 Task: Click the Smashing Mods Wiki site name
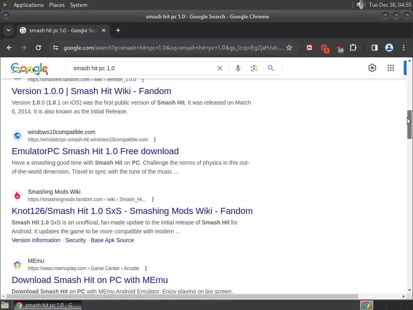[x=54, y=192]
